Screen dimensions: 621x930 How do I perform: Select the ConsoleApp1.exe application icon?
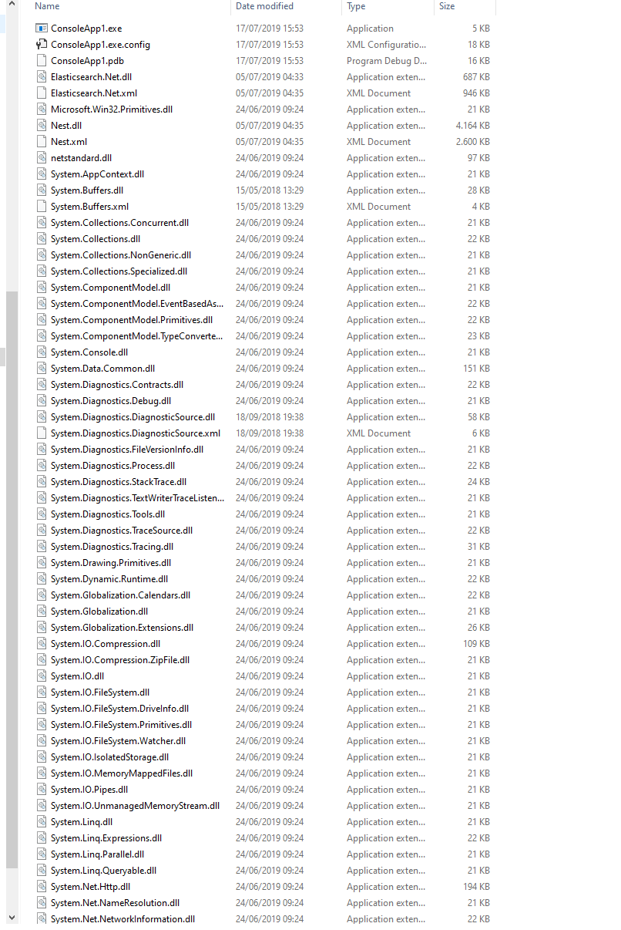(x=40, y=28)
